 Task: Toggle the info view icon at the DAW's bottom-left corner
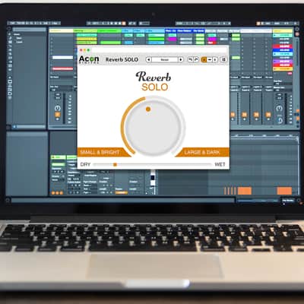(8, 201)
